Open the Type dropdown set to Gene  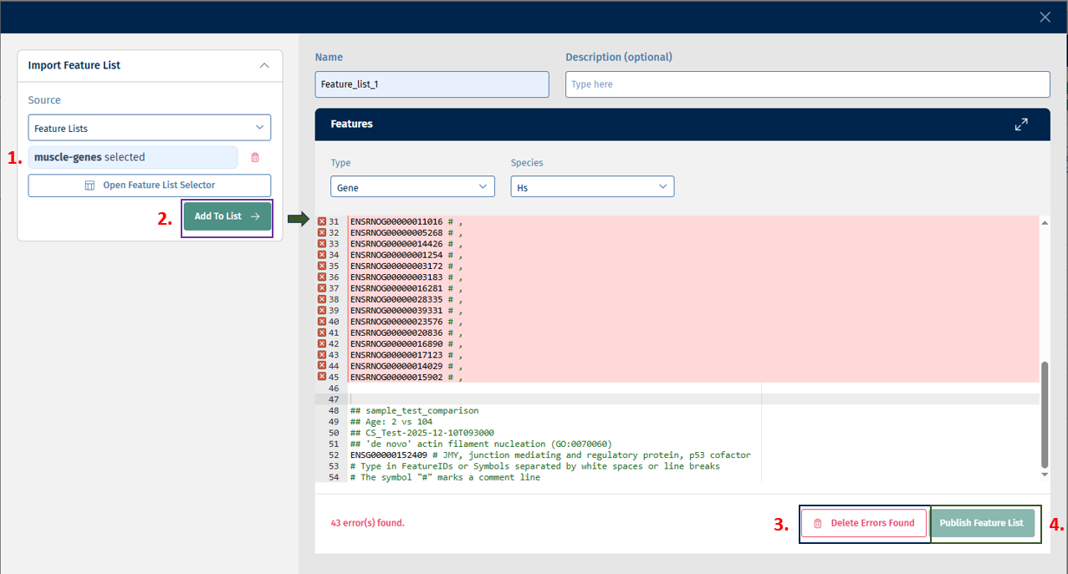pyautogui.click(x=412, y=187)
